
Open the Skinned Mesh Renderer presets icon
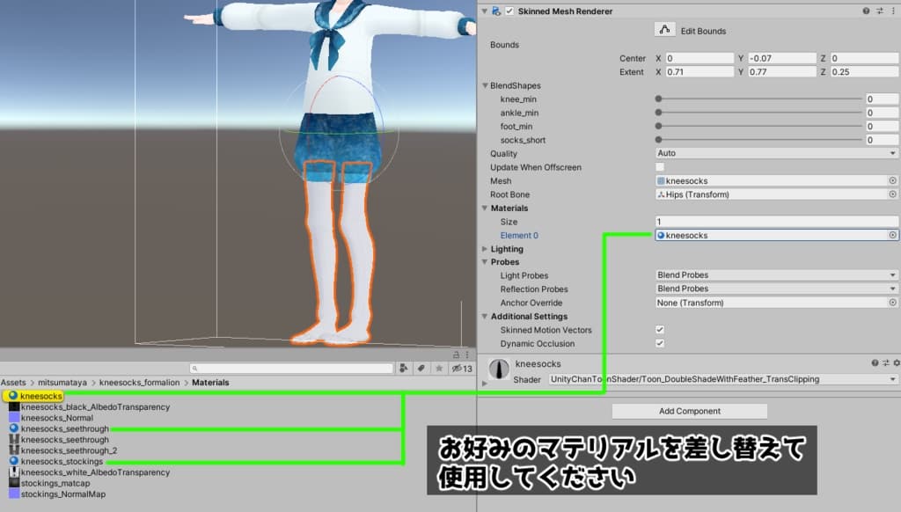click(879, 11)
